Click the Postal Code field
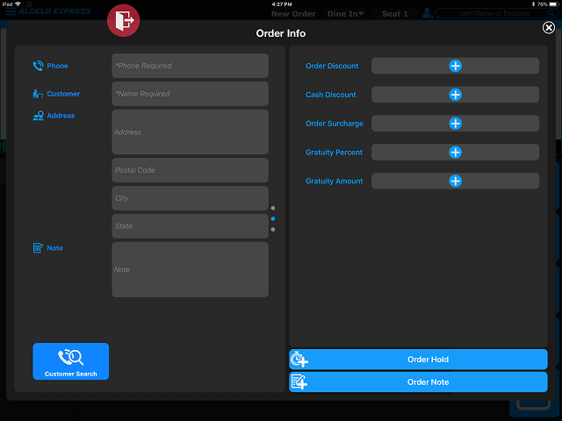Image resolution: width=562 pixels, height=421 pixels. 190,170
